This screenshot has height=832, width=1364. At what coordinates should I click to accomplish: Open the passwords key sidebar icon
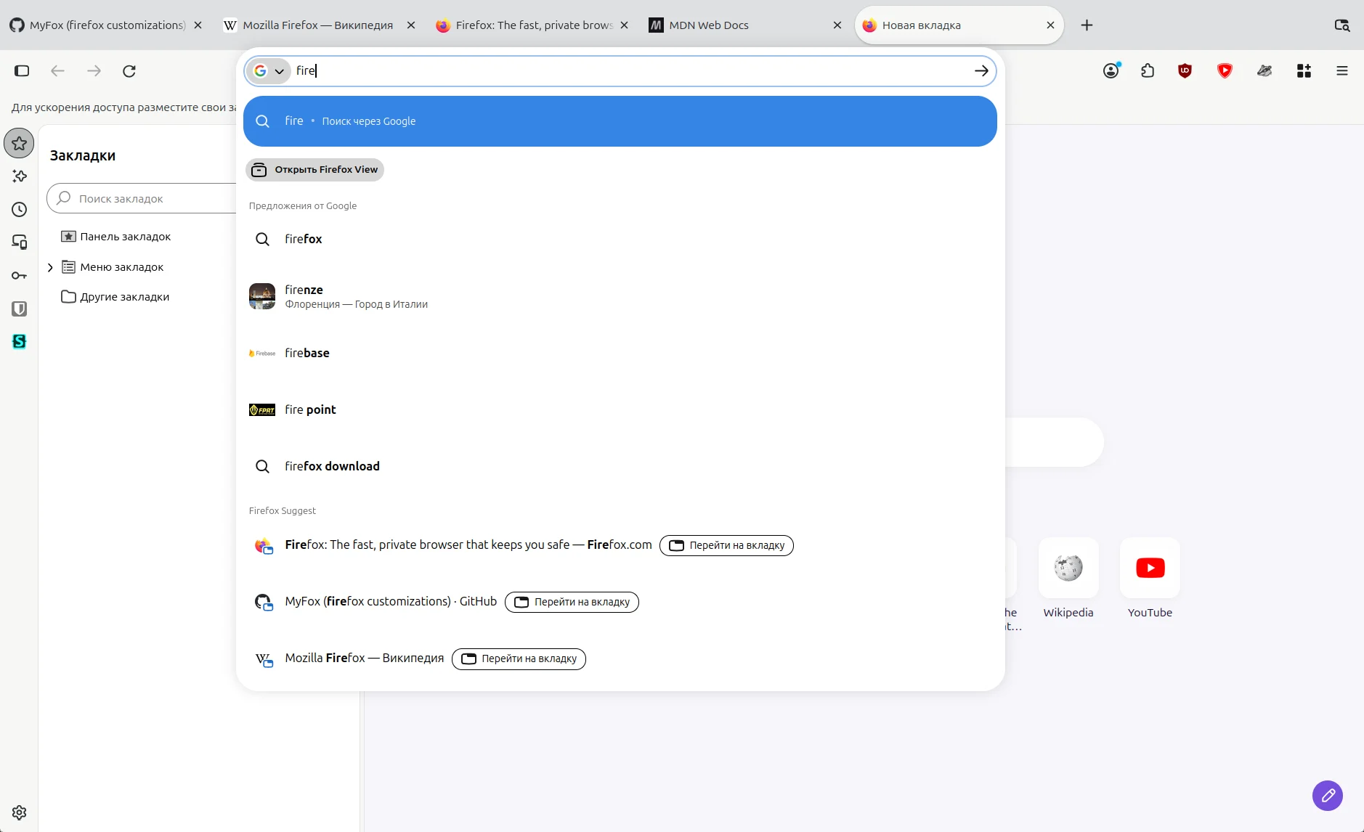pyautogui.click(x=20, y=275)
